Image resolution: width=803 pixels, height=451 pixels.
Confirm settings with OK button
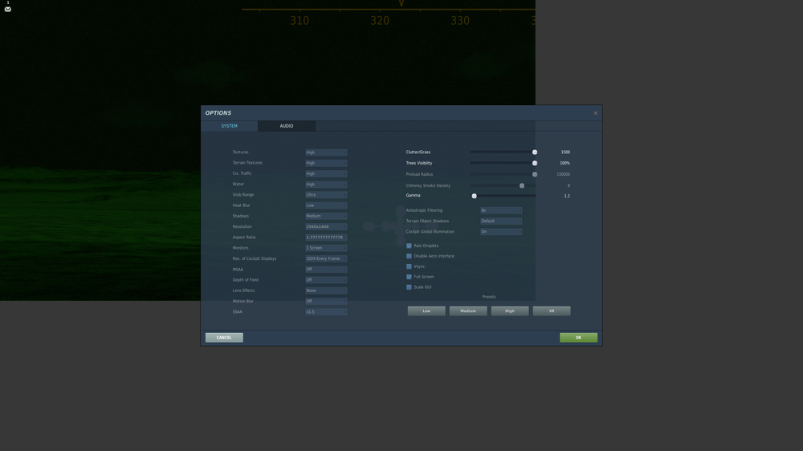tap(578, 337)
